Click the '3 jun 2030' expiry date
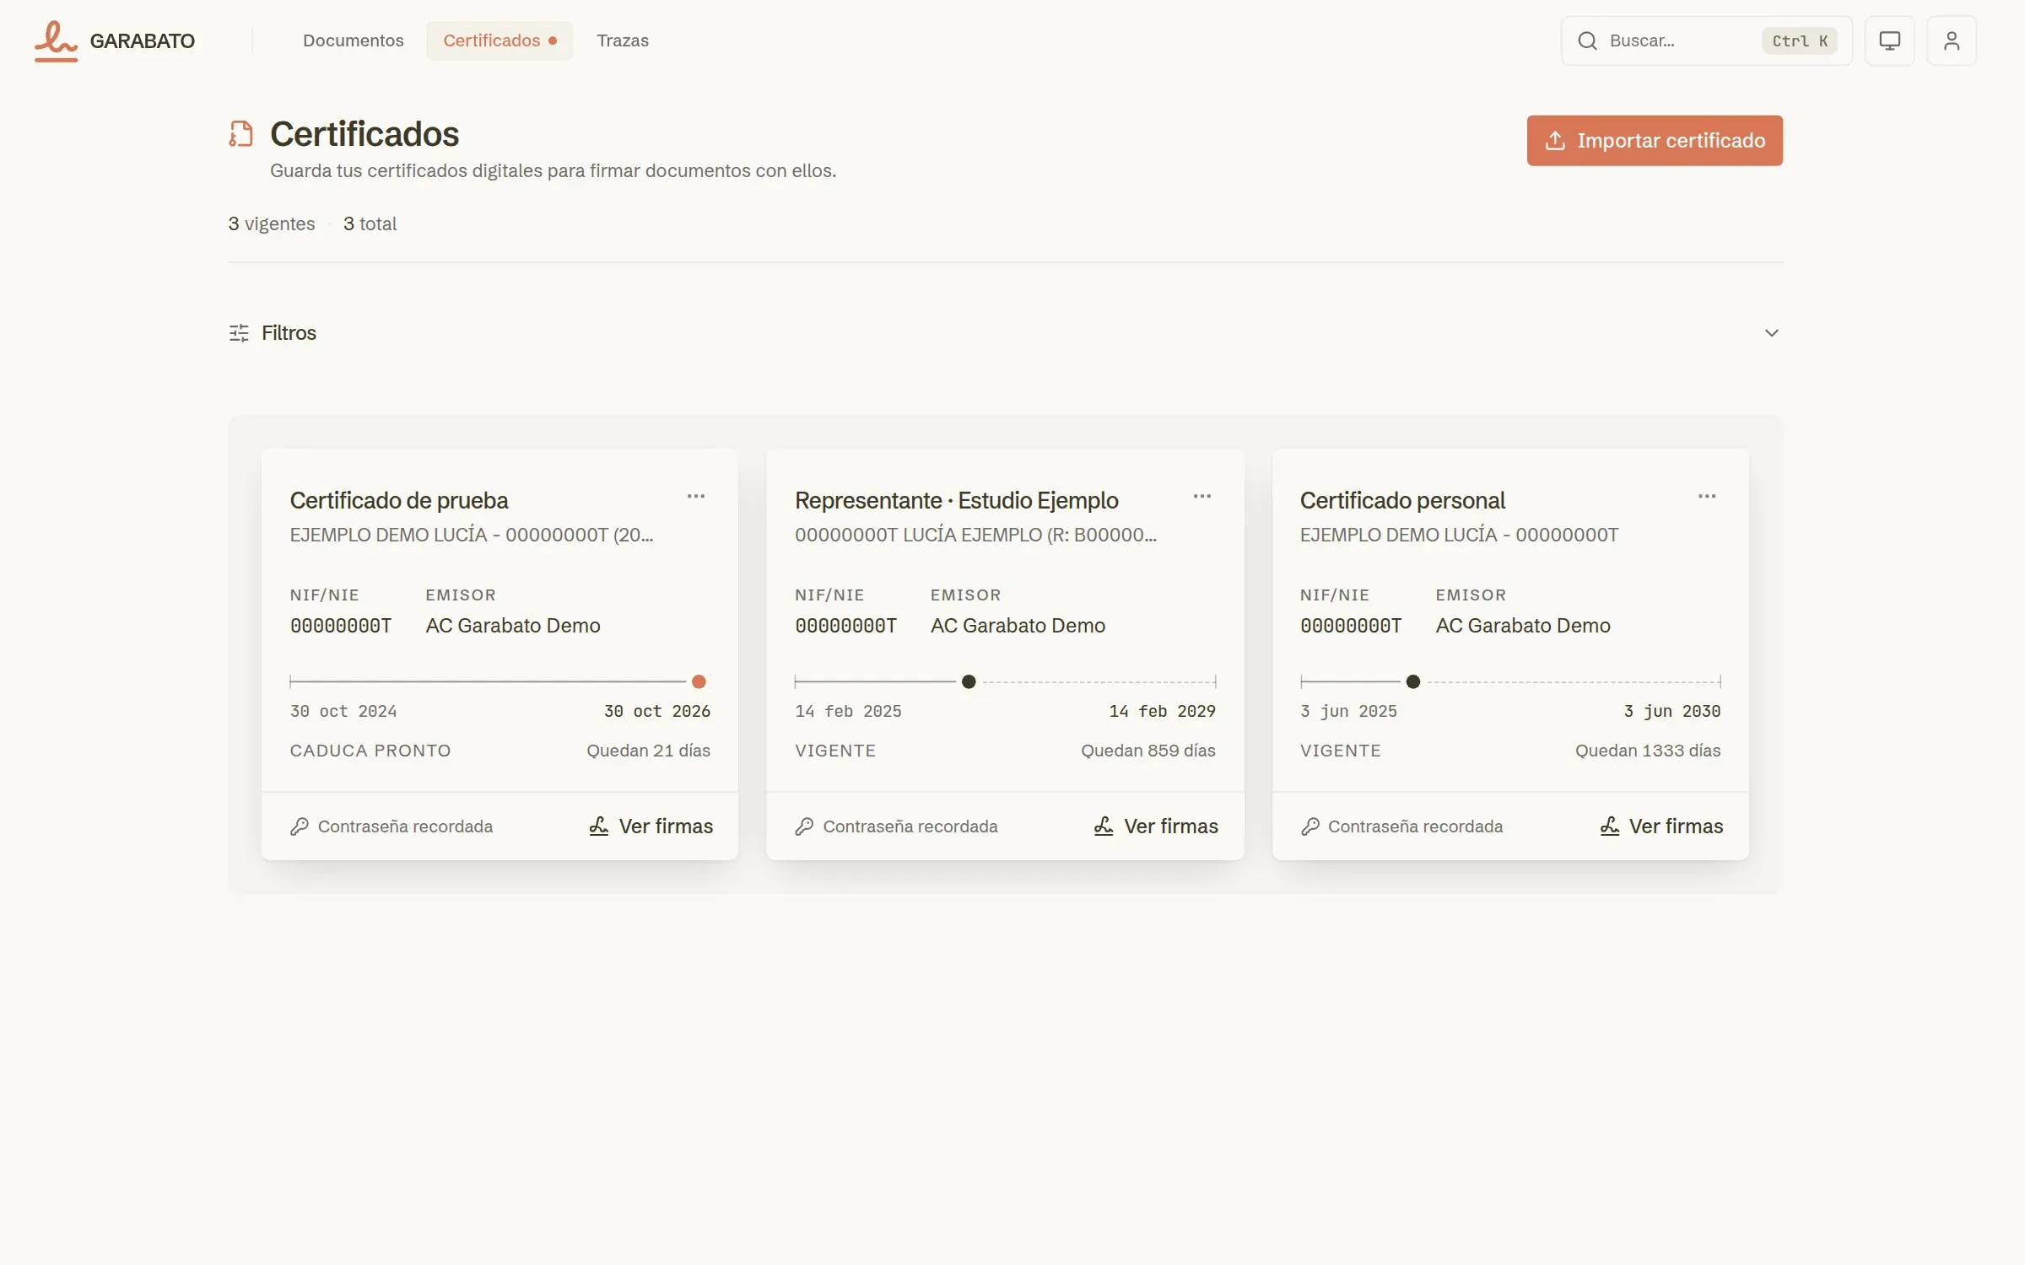The image size is (2025, 1265). click(x=1671, y=711)
